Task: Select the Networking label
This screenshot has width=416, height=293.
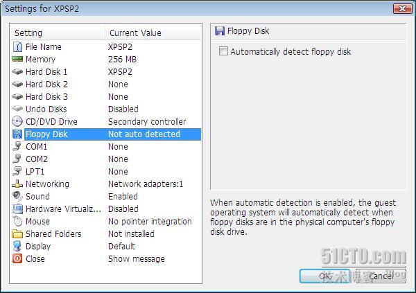Action: 47,184
